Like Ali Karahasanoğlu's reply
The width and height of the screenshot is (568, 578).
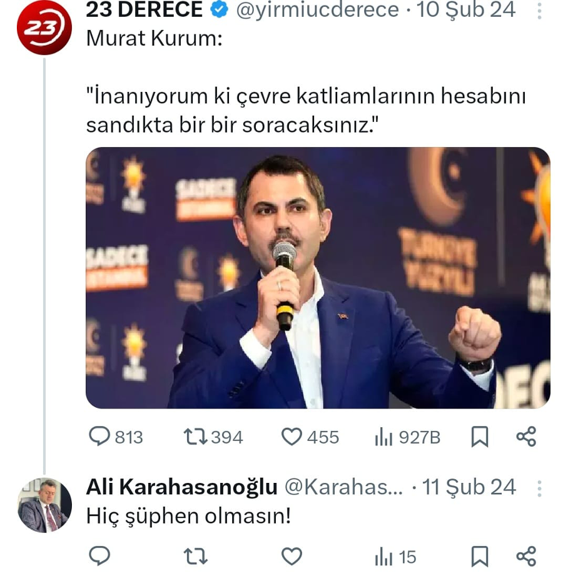(292, 555)
